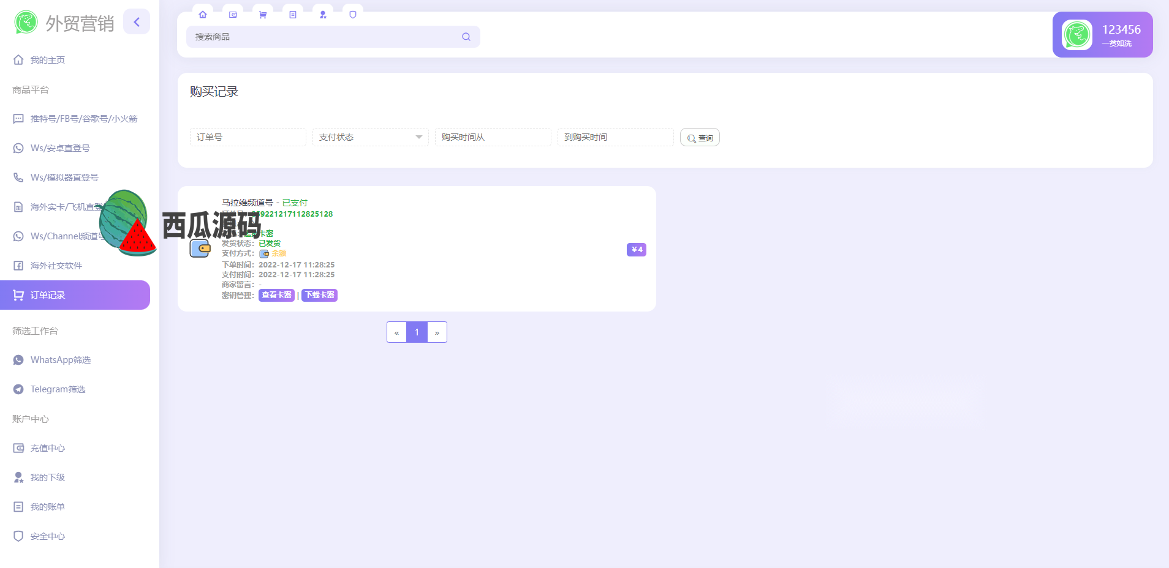
Task: Click the WhatsApp icon beside Ws/安卓直登号
Action: click(18, 148)
